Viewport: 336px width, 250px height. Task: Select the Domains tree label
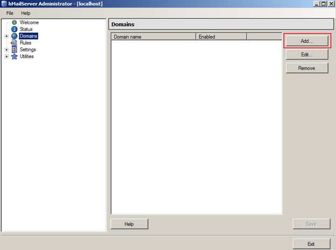pos(29,36)
